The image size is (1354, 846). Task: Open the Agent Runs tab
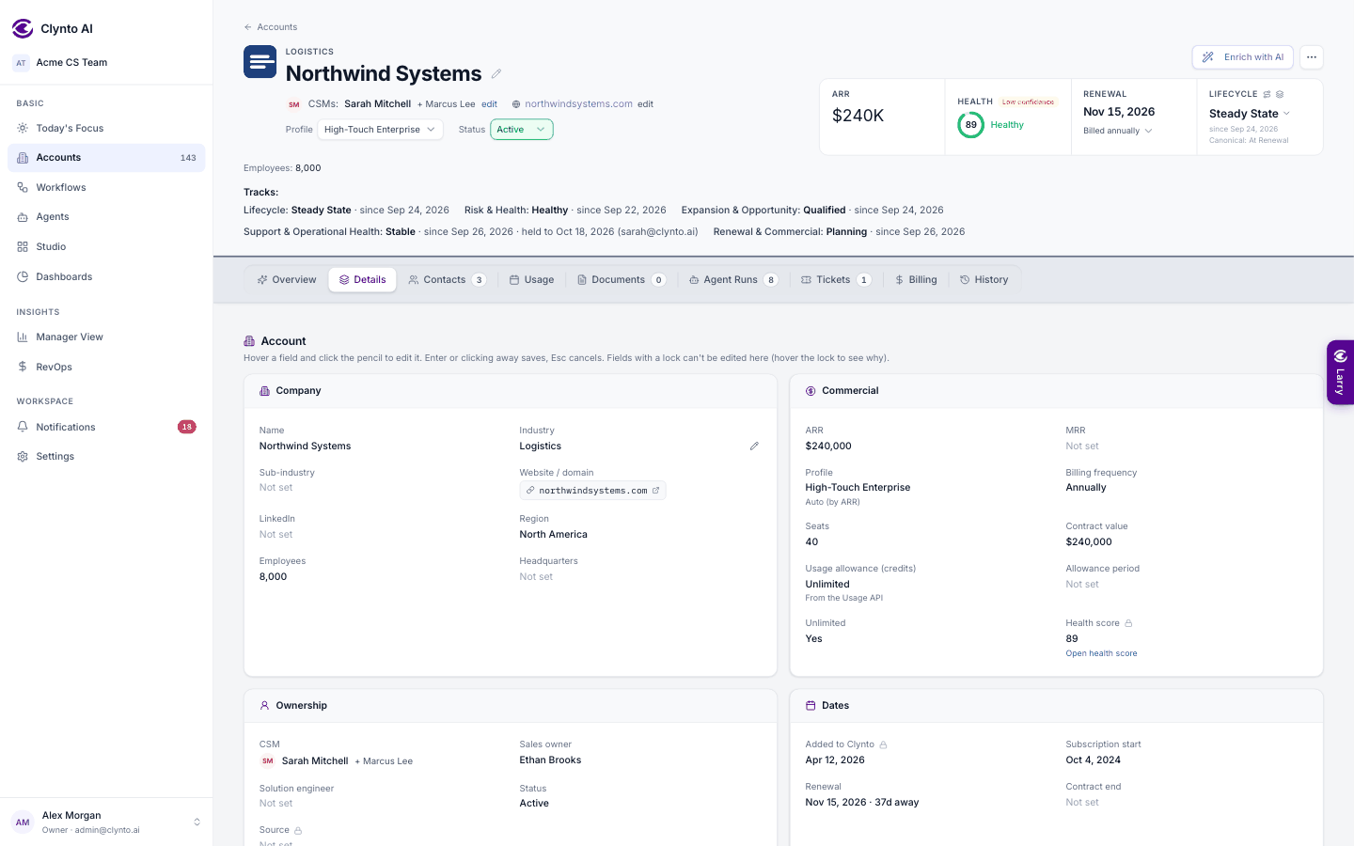coord(733,280)
